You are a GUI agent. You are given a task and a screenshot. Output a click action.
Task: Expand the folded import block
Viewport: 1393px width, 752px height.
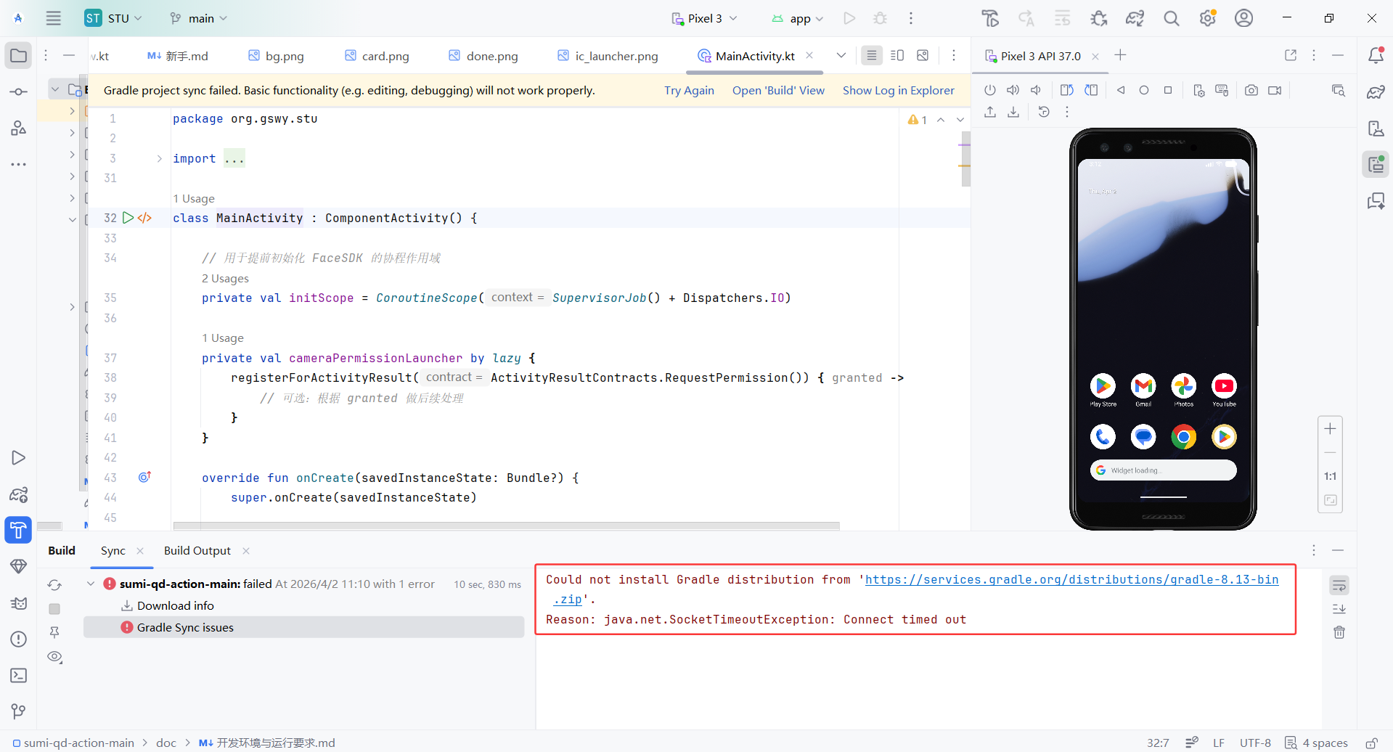coord(159,158)
